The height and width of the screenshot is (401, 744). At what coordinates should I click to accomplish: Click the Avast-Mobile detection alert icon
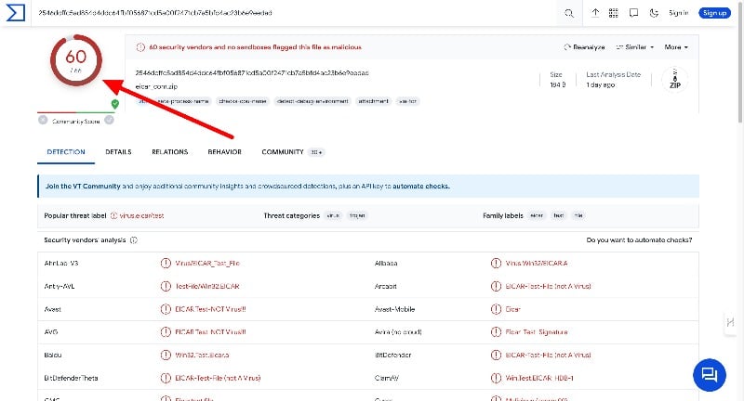tap(496, 309)
